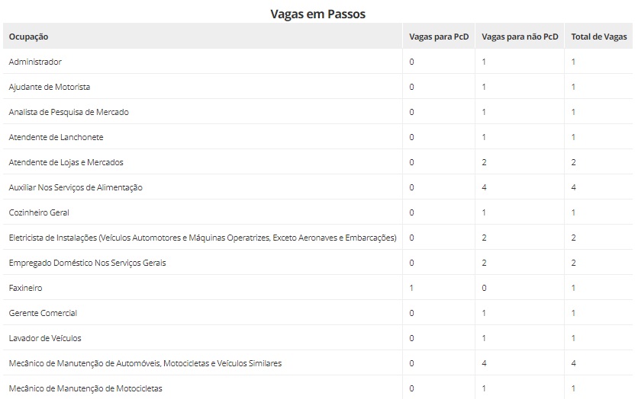Image resolution: width=638 pixels, height=399 pixels.
Task: Click the Vagas em Passos title
Action: 317,14
